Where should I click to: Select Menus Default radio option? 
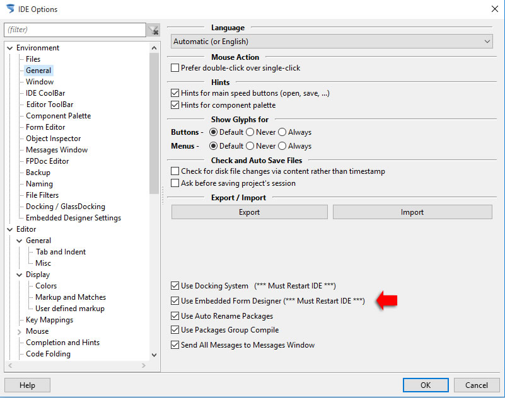tap(213, 146)
